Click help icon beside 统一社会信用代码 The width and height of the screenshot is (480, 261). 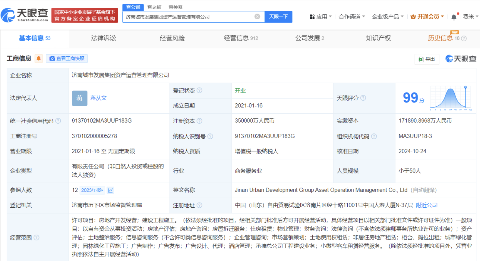pyautogui.click(x=58, y=121)
